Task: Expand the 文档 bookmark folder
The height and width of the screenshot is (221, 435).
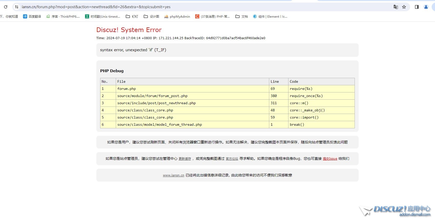Action: click(x=242, y=17)
